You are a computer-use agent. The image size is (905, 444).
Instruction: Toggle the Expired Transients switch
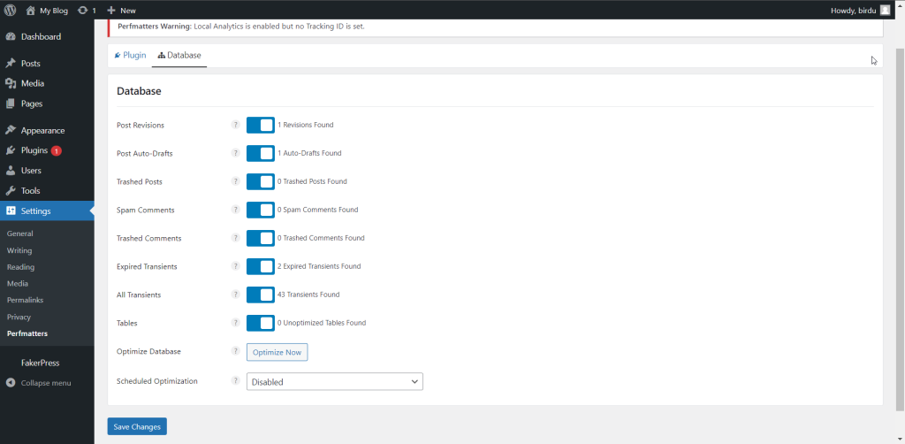261,266
